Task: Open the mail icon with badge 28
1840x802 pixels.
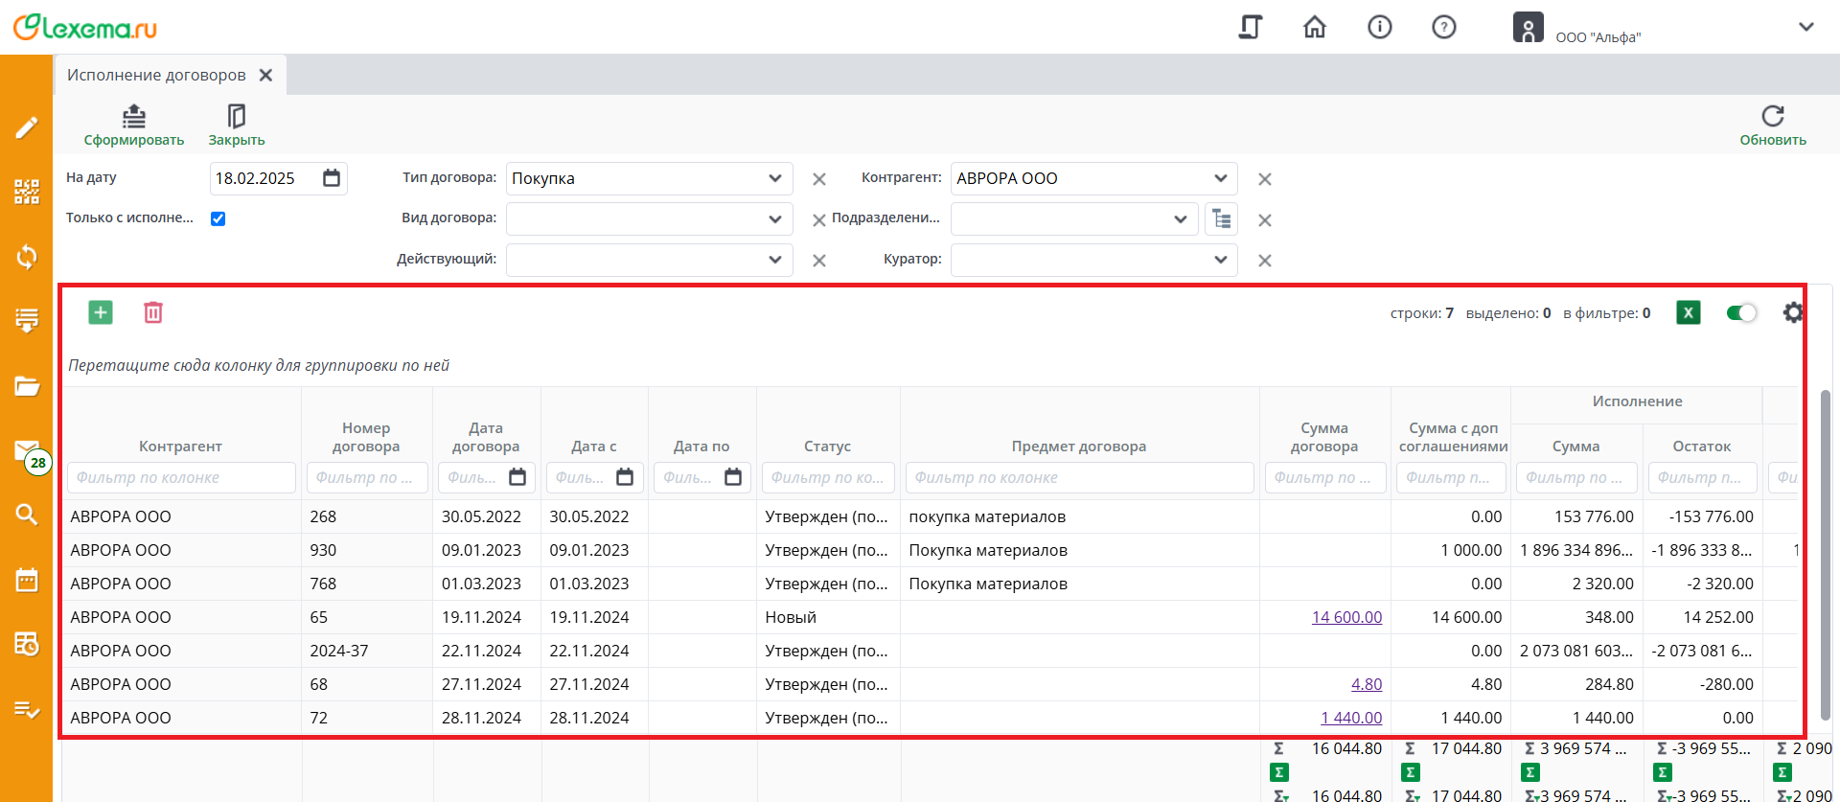Action: pos(27,451)
